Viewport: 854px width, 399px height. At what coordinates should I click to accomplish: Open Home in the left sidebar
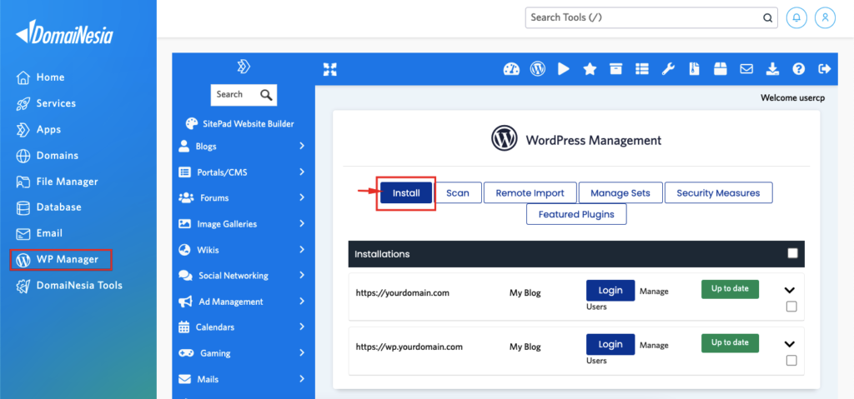pos(41,77)
